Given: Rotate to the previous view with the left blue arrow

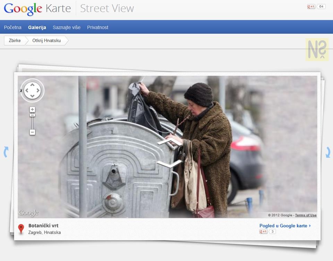Looking at the screenshot, I should [6, 152].
